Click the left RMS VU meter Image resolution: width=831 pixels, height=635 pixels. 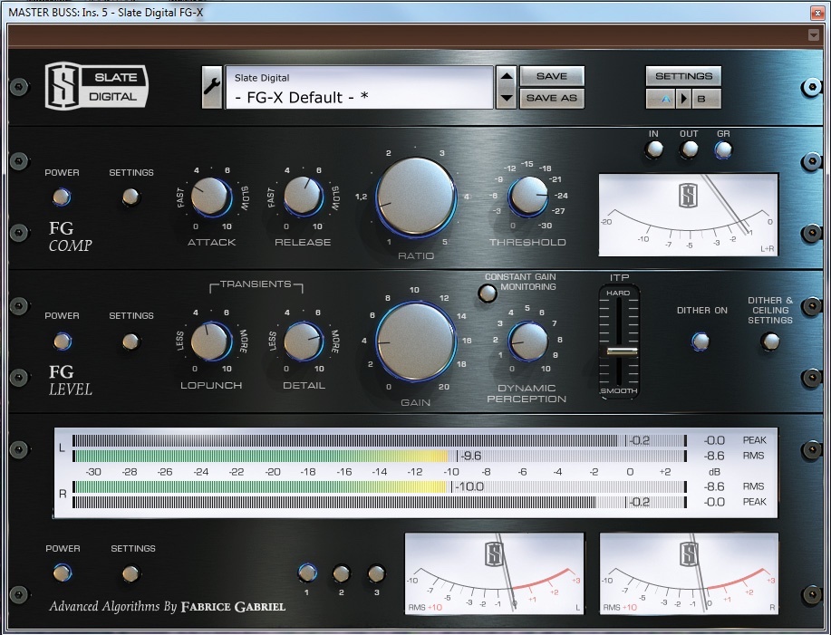tap(494, 573)
